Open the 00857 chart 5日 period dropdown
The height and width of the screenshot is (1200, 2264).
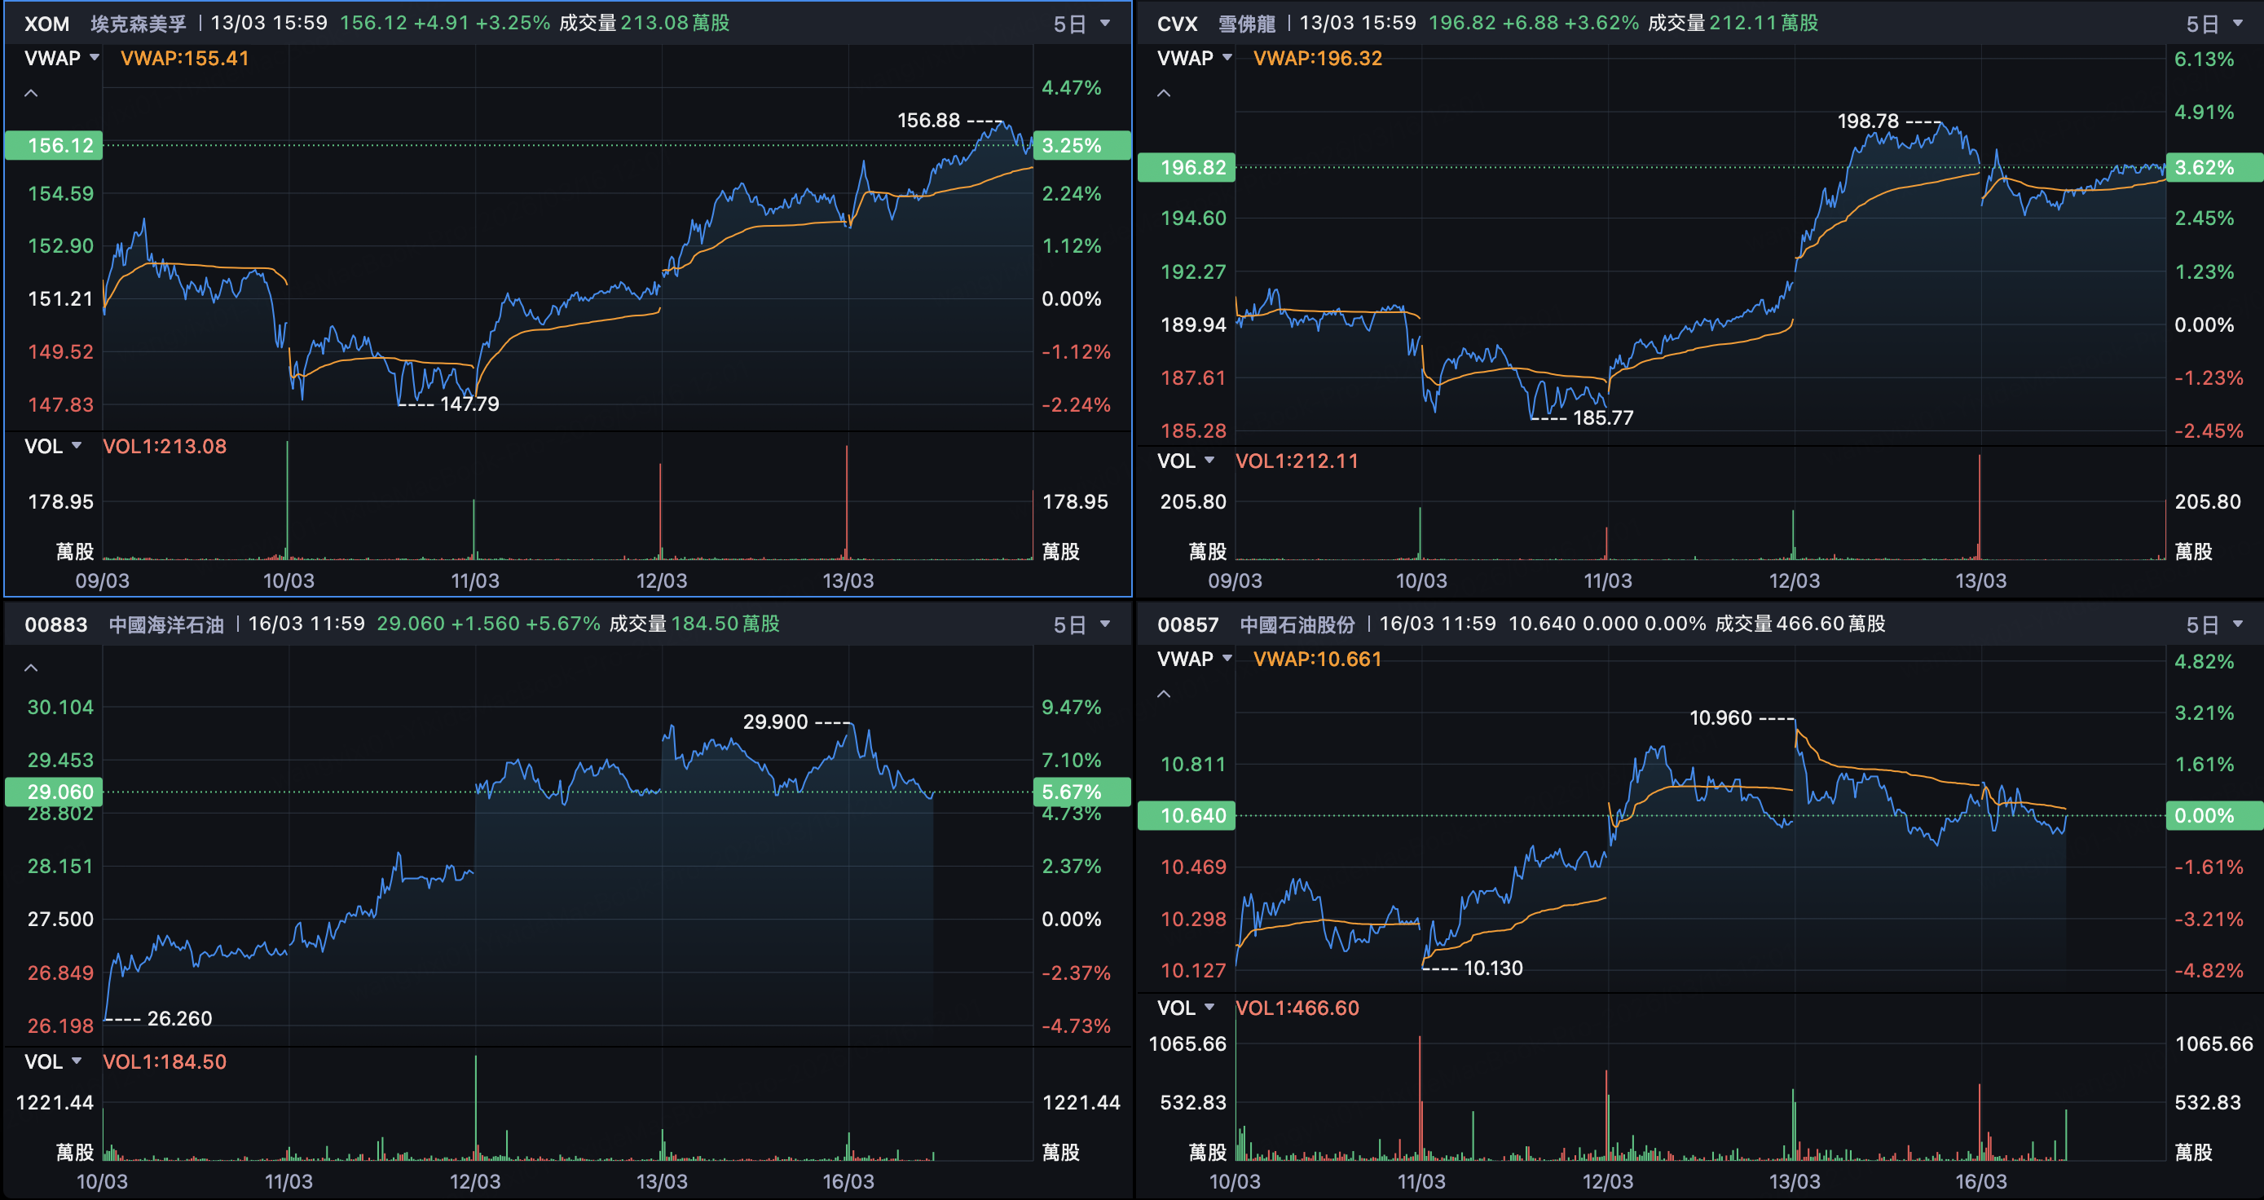click(2213, 624)
